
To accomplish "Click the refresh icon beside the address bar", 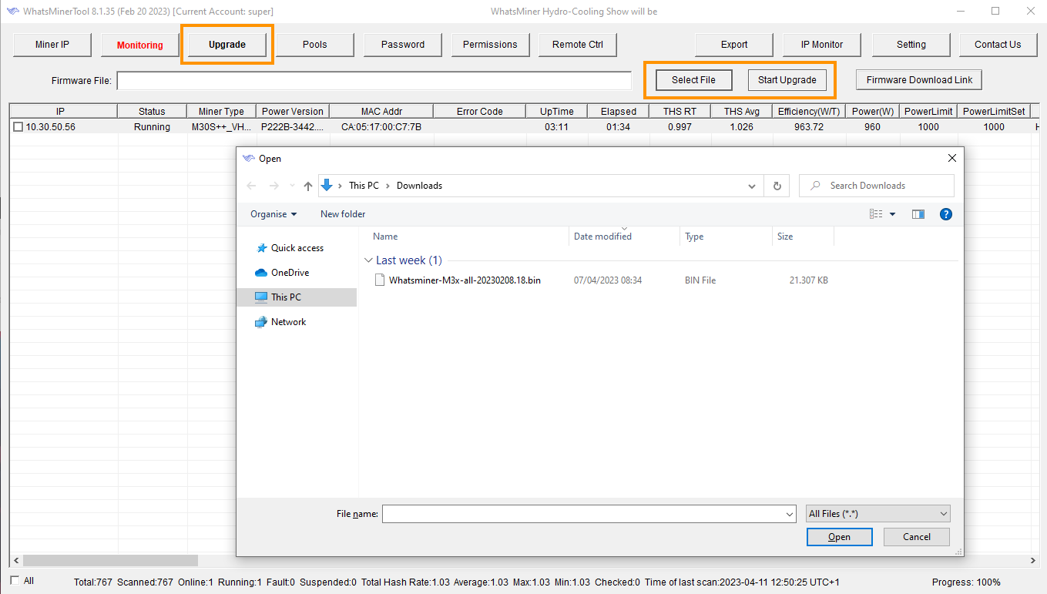I will click(777, 185).
